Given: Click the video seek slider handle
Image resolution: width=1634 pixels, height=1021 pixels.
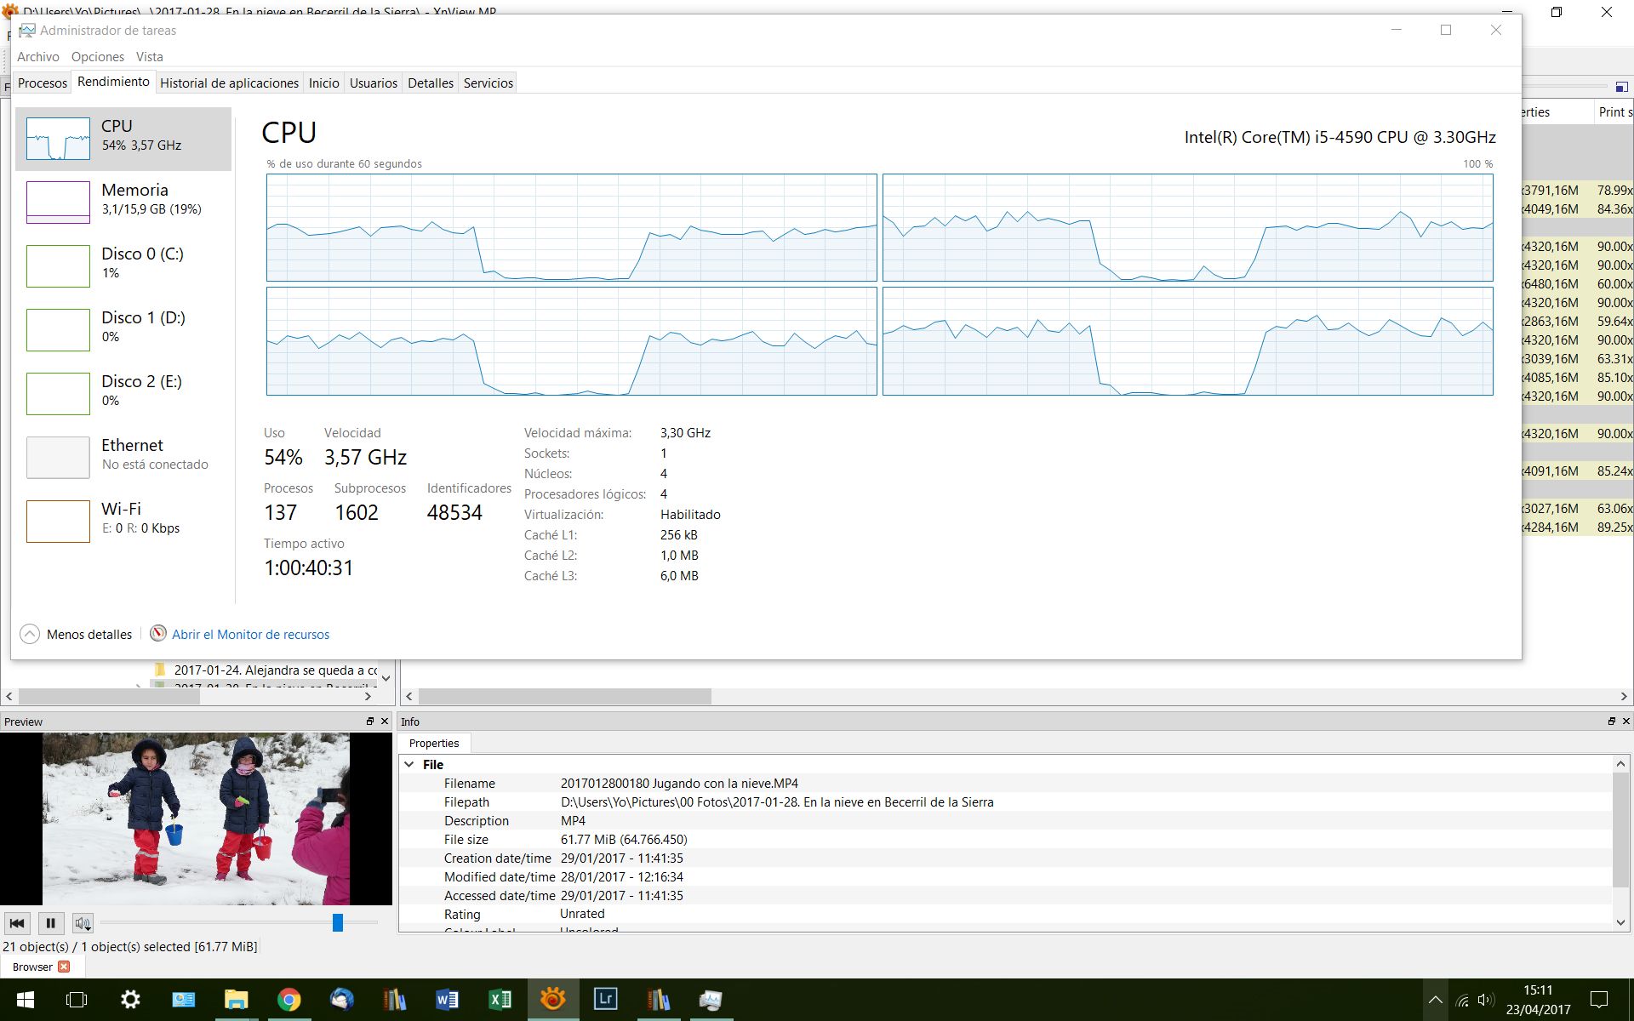Looking at the screenshot, I should 338,922.
